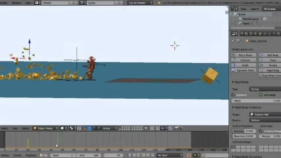281x158 pixels.
Task: Select the rotate manipulator icon
Action: coord(94,128)
